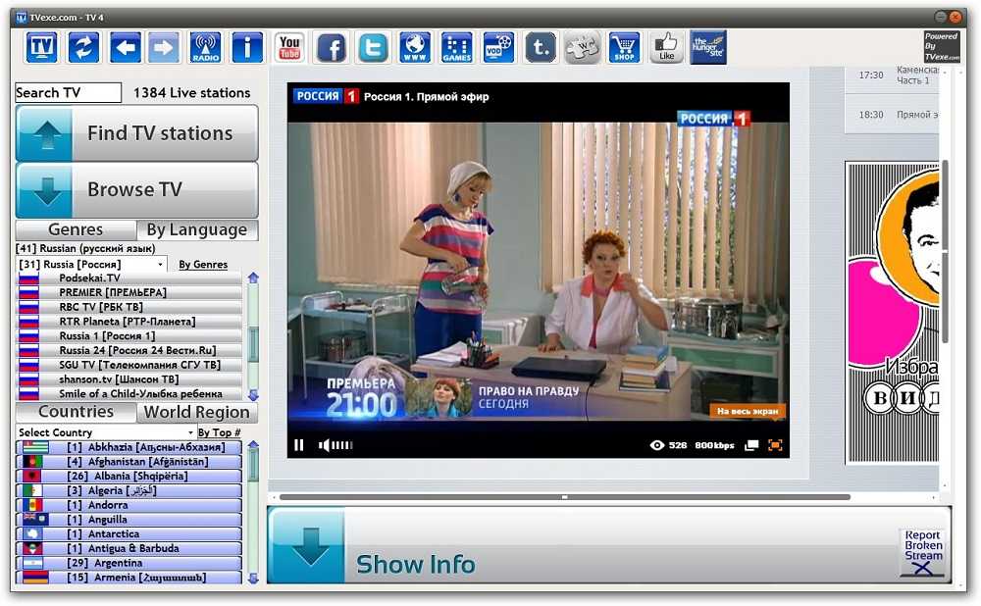The width and height of the screenshot is (981, 606).
Task: Select RTR Planeta station
Action: [x=129, y=321]
